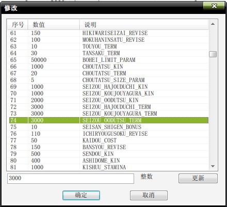Click the 说明 column header
227x207 pixels.
coord(144,25)
